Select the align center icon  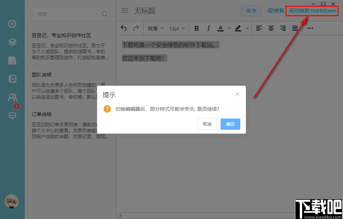[271, 28]
